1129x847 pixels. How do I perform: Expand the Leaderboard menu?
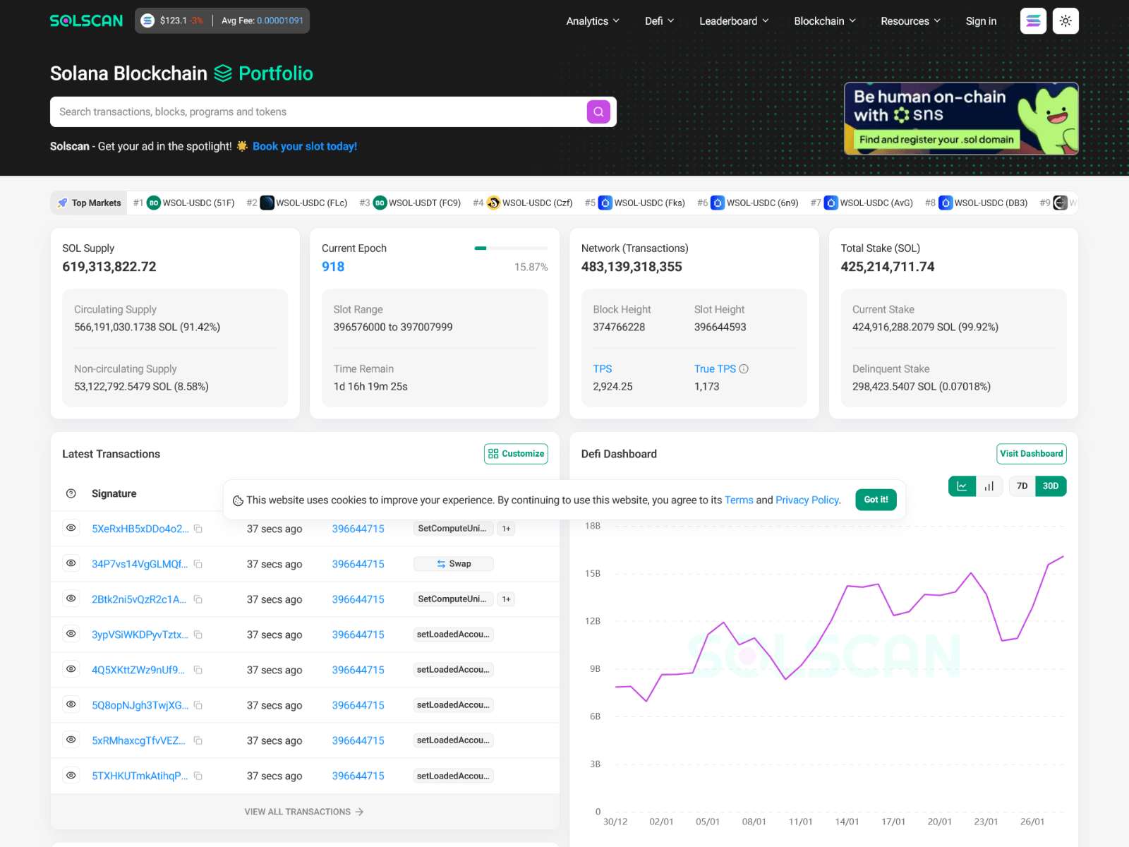[734, 21]
